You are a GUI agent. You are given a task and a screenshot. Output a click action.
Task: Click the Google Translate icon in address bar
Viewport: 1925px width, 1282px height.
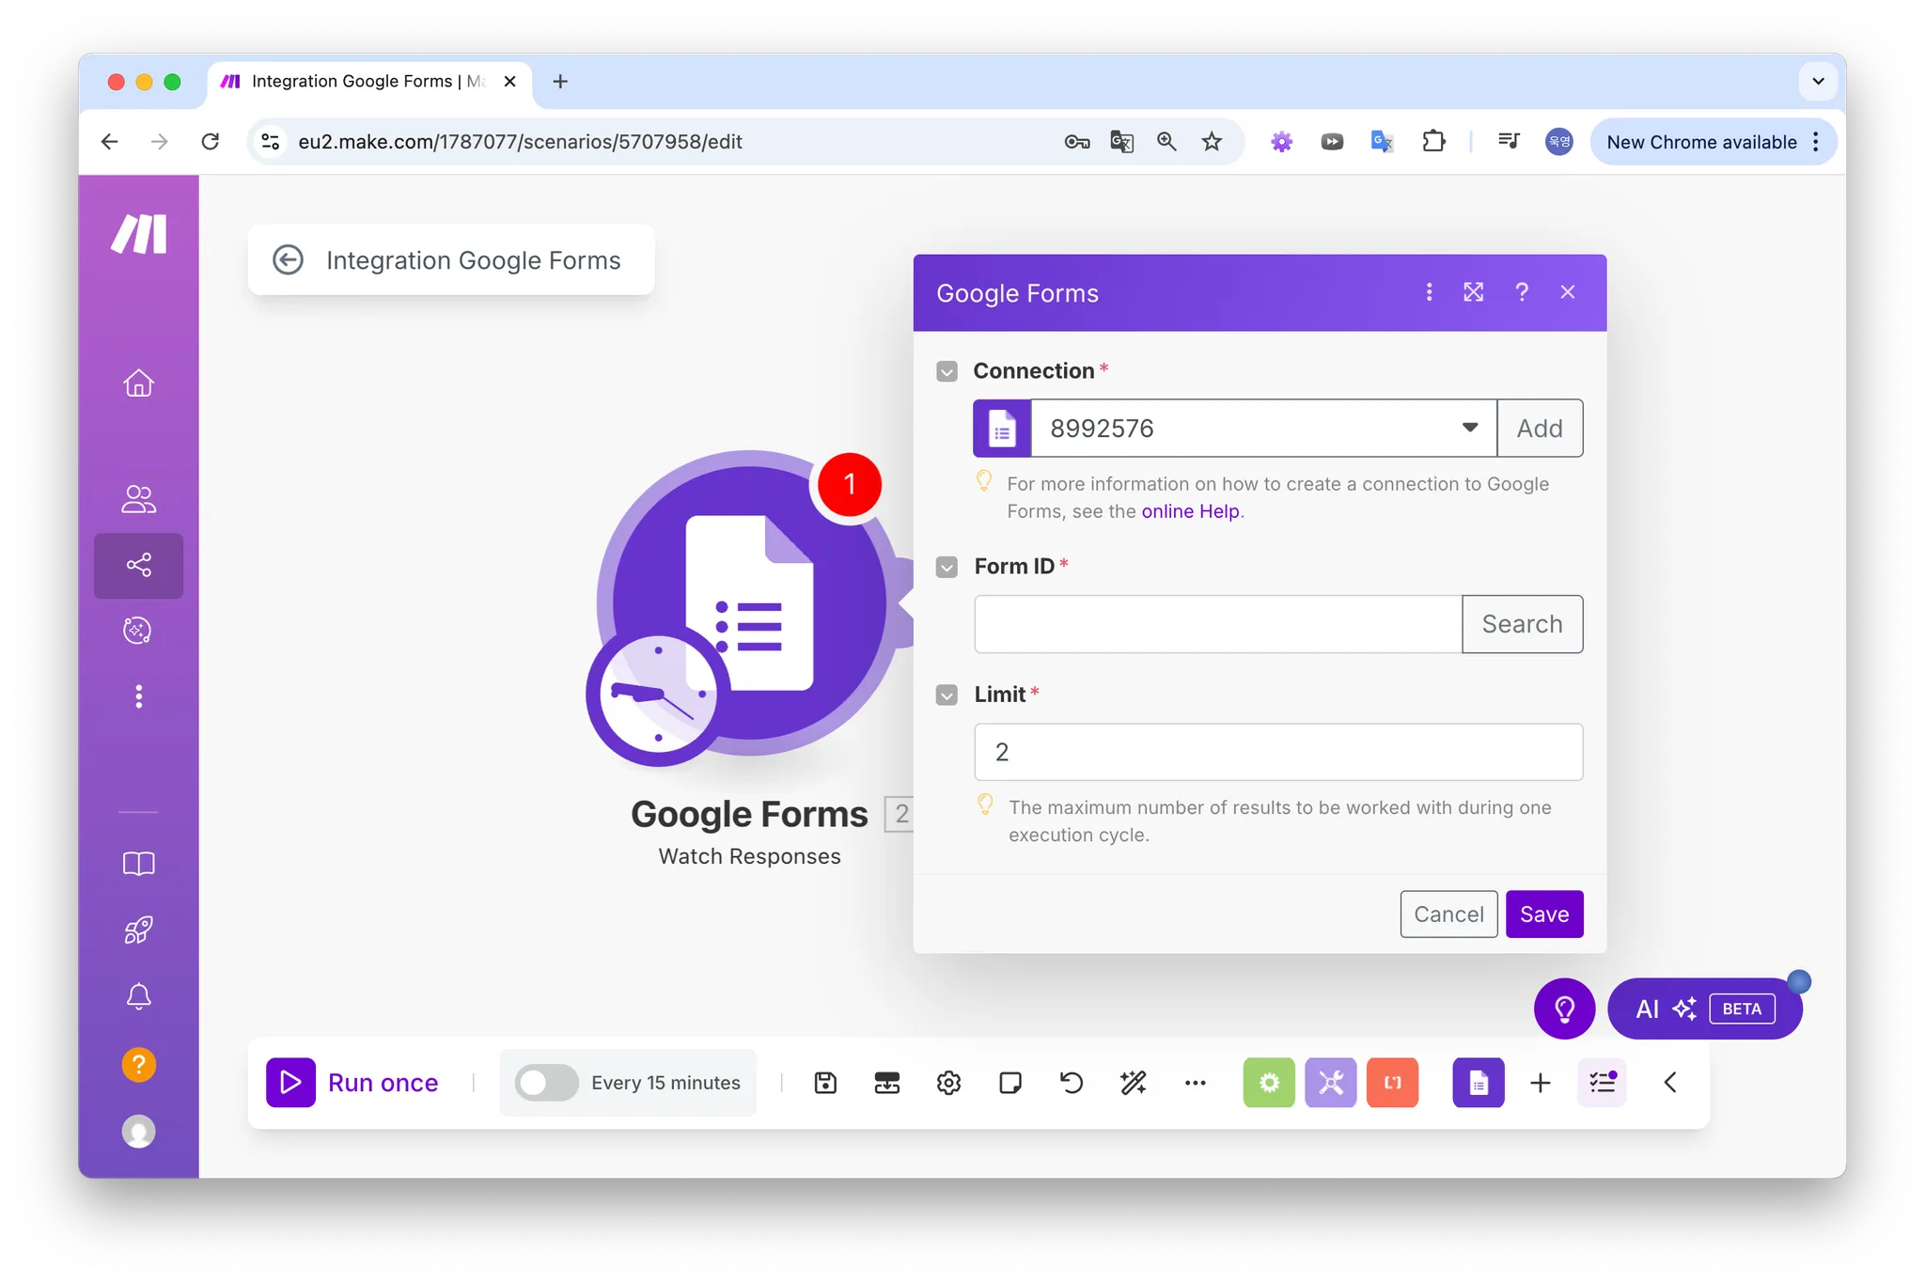[x=1121, y=142]
